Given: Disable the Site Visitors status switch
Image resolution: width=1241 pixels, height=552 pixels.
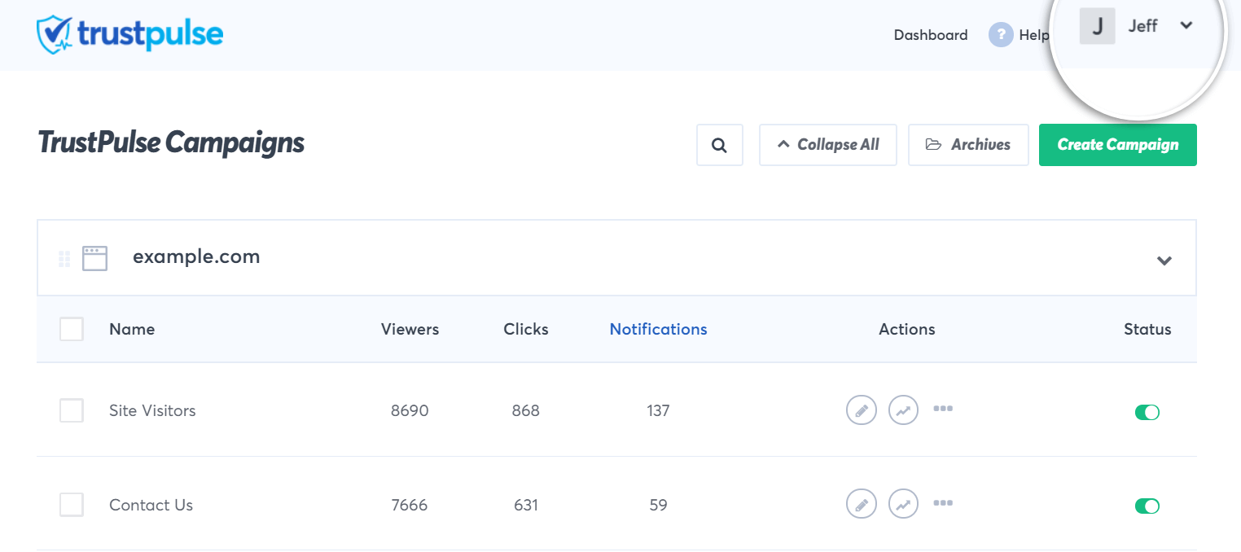Looking at the screenshot, I should [1147, 412].
